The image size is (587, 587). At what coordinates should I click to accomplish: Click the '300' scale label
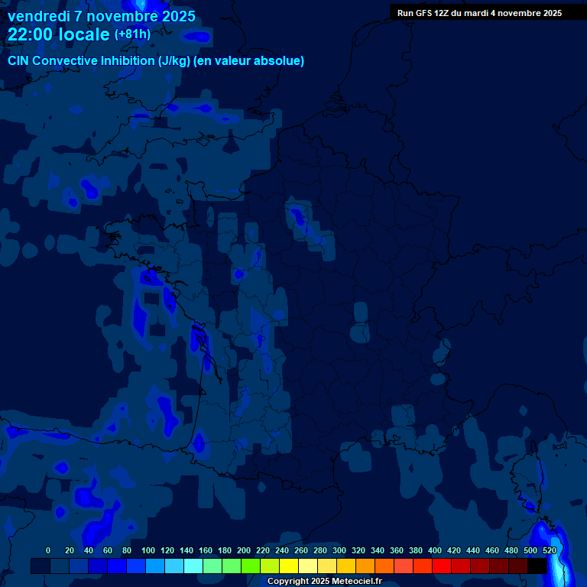click(339, 550)
